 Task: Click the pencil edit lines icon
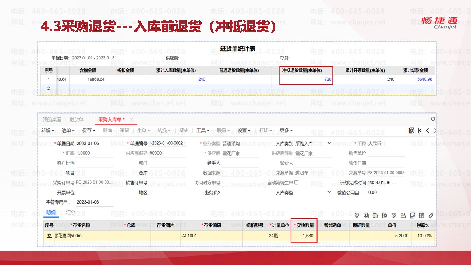(394, 216)
